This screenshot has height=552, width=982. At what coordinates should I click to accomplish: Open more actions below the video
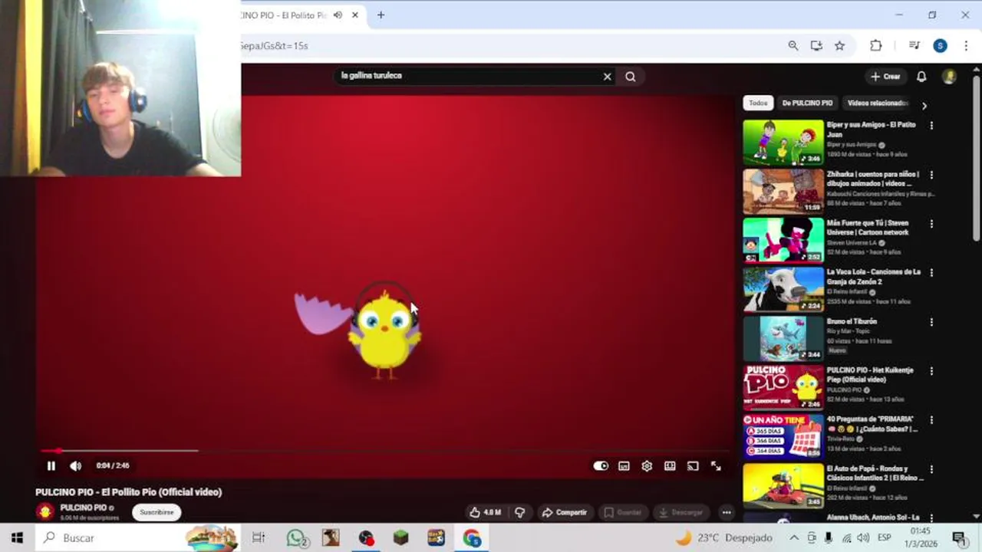click(x=726, y=512)
